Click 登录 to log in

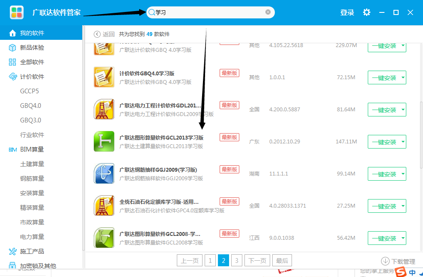[x=347, y=12]
